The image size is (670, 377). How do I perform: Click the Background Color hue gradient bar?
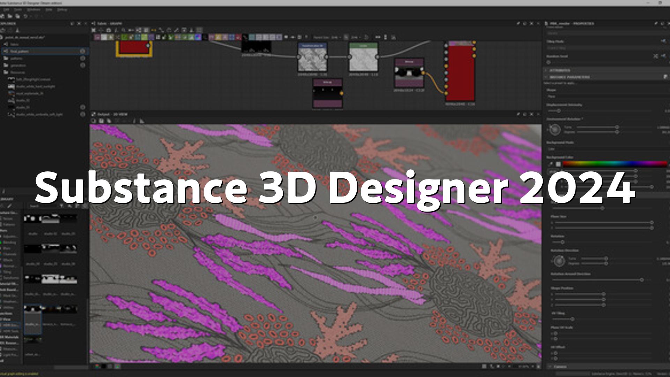click(x=615, y=164)
